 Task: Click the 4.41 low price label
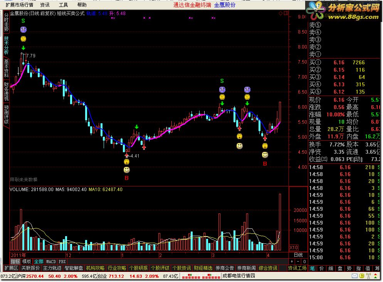[x=135, y=156]
